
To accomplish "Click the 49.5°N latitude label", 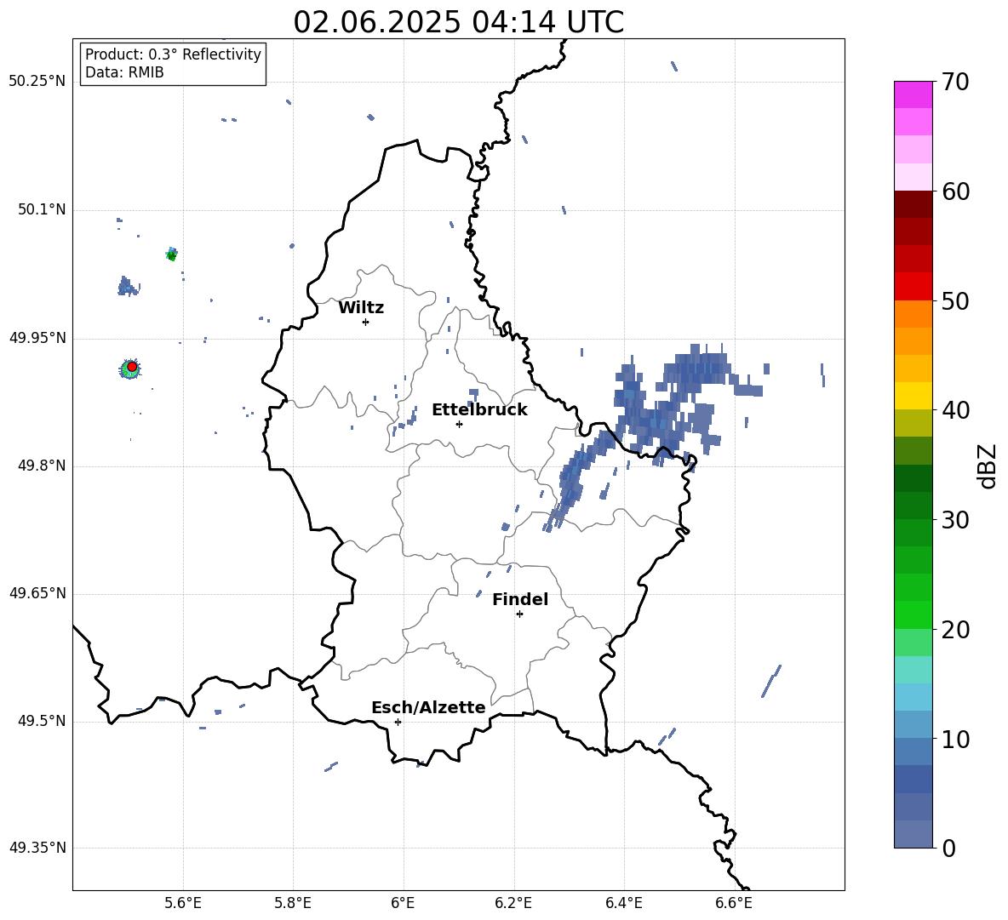I will coord(42,721).
